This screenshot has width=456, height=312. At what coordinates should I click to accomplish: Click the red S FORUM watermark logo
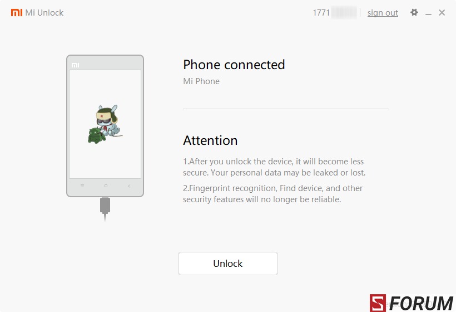412,303
